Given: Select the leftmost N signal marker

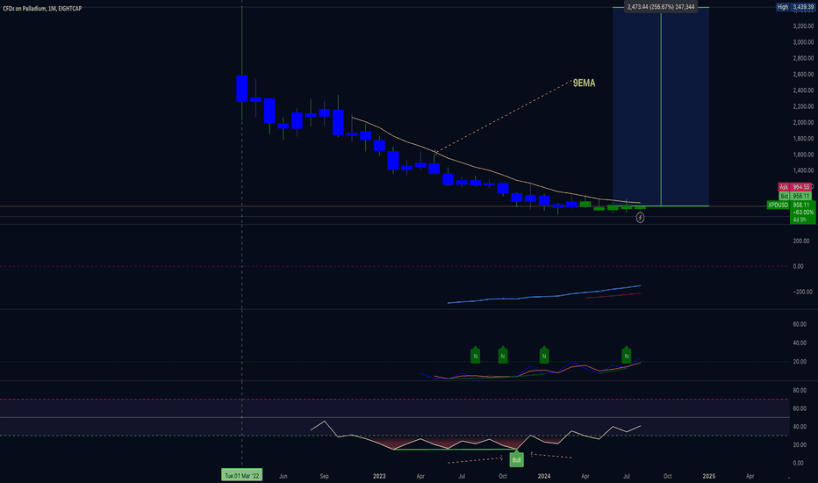Looking at the screenshot, I should coord(475,355).
